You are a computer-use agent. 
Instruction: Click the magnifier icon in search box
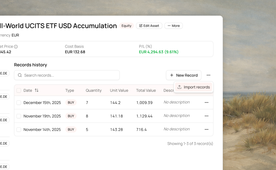(x=20, y=75)
